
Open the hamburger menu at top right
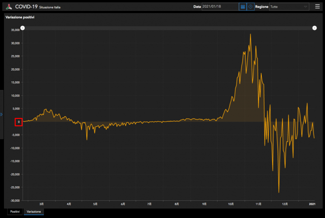[317, 7]
